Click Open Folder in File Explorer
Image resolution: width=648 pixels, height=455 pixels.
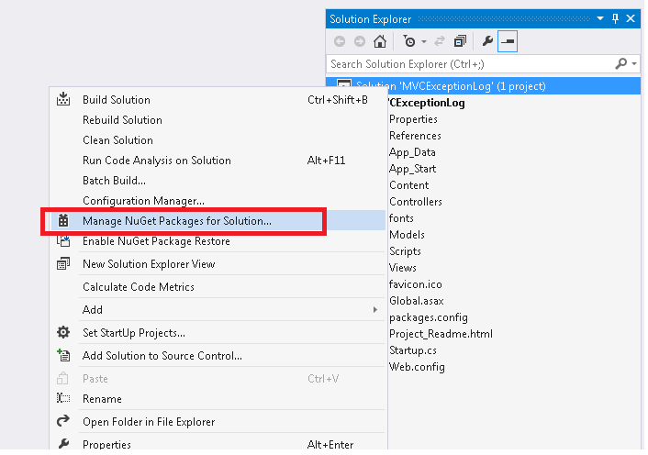[149, 422]
